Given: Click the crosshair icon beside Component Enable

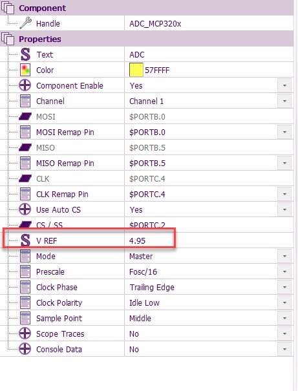Looking at the screenshot, I should (x=25, y=85).
